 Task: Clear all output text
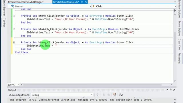[x=115, y=95]
